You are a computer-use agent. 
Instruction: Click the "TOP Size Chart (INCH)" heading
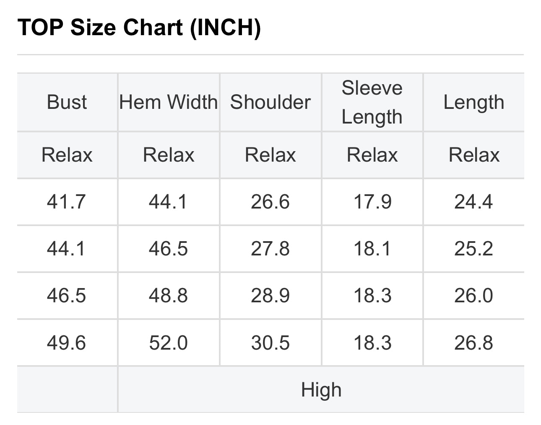click(x=139, y=28)
